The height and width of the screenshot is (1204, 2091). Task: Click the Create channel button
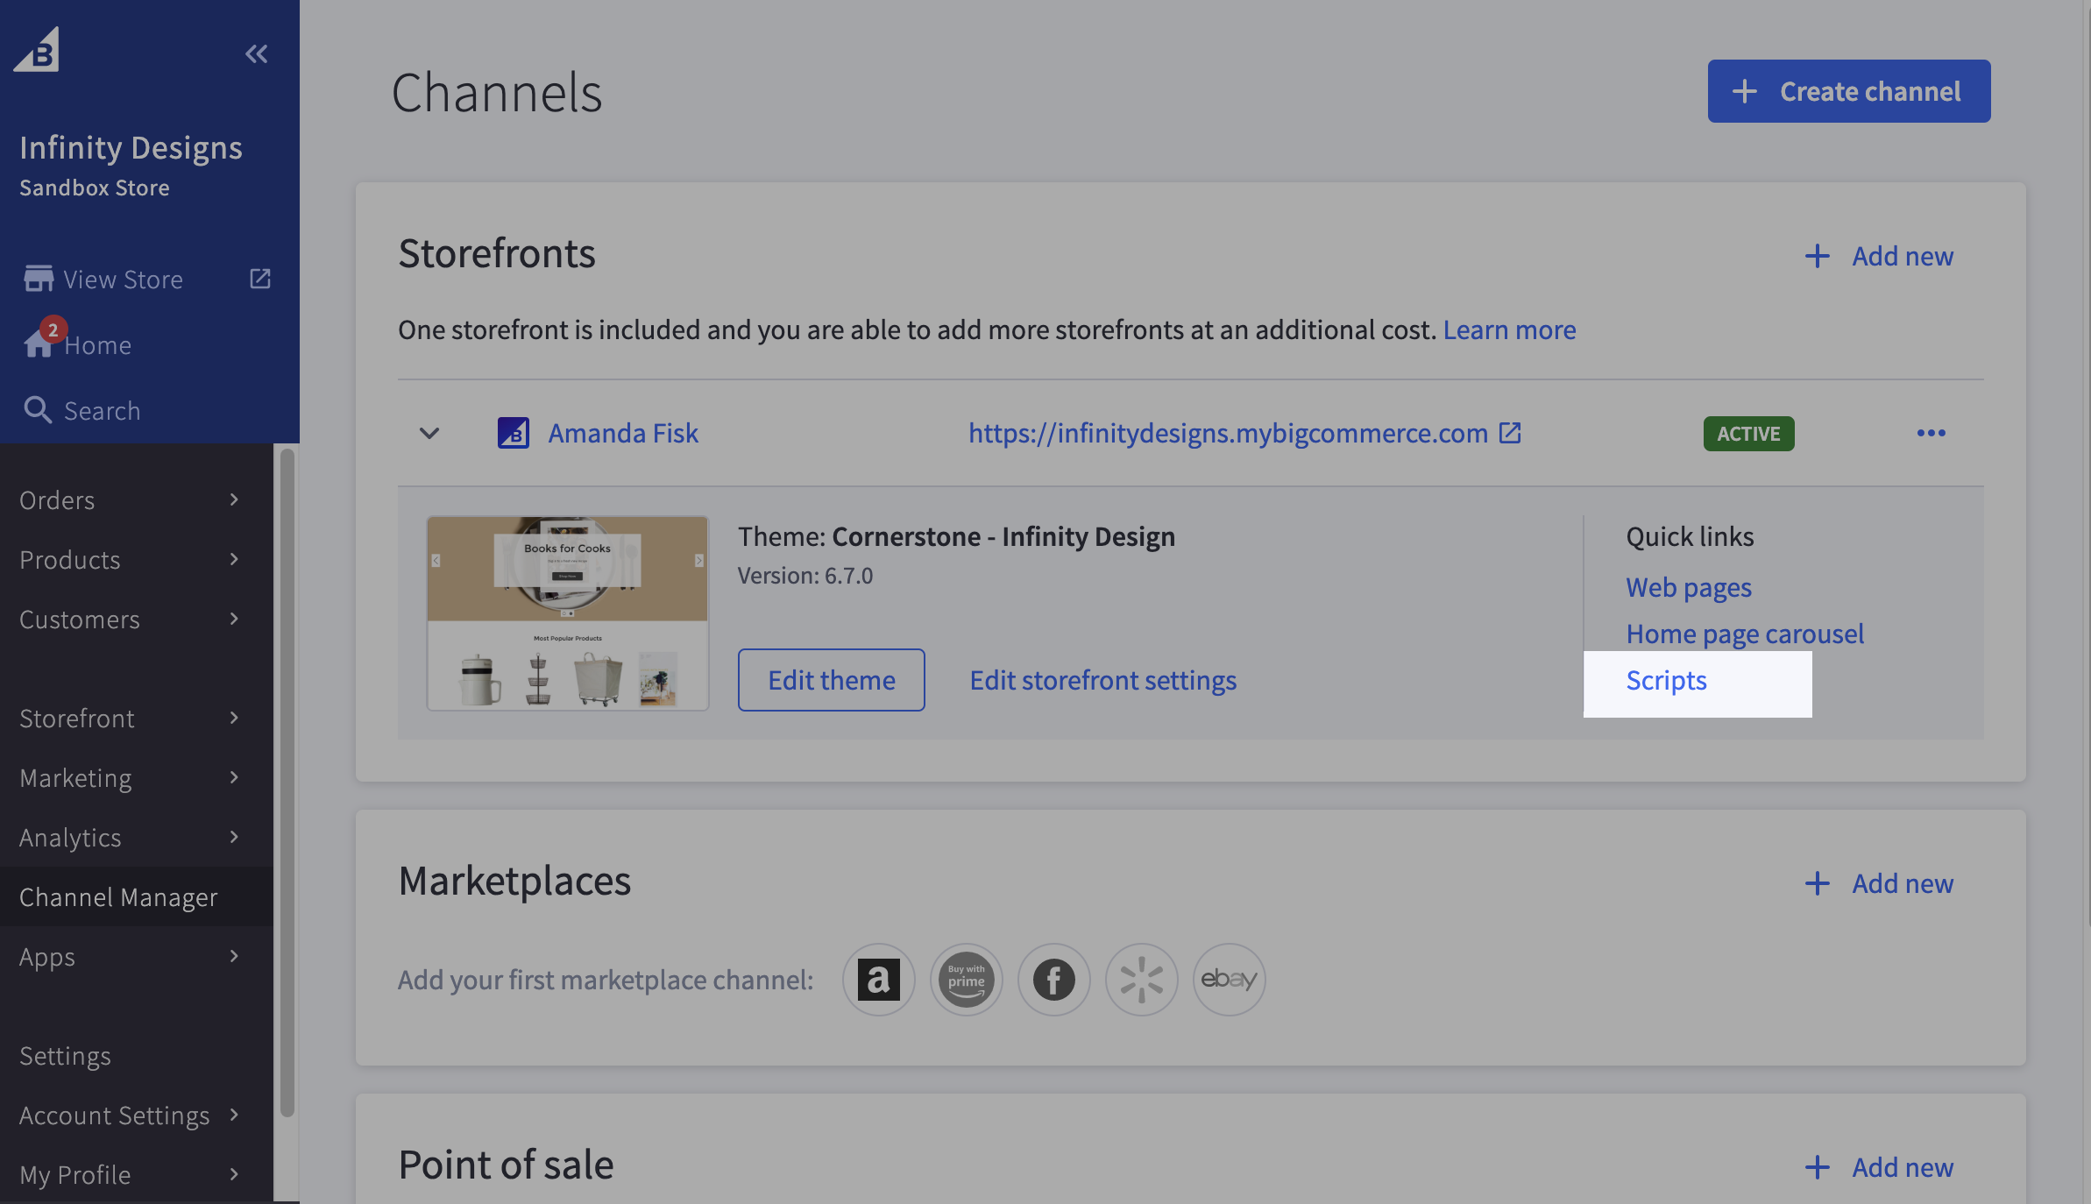tap(1848, 90)
